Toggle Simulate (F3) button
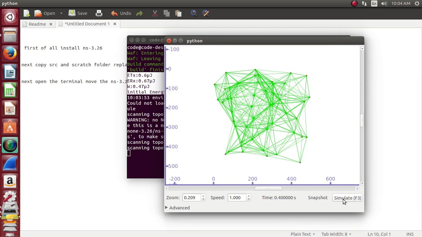422x237 pixels. click(347, 198)
